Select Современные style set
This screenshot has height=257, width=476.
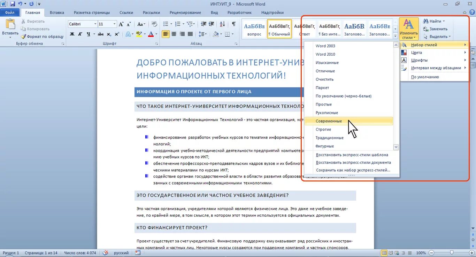pos(348,121)
